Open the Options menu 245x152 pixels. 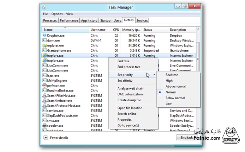coord(57,14)
